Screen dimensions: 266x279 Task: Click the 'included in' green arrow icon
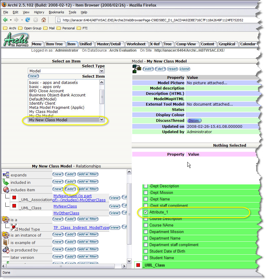tap(6, 182)
